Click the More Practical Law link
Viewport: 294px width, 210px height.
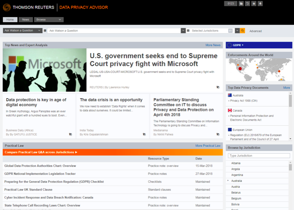[x=208, y=146]
